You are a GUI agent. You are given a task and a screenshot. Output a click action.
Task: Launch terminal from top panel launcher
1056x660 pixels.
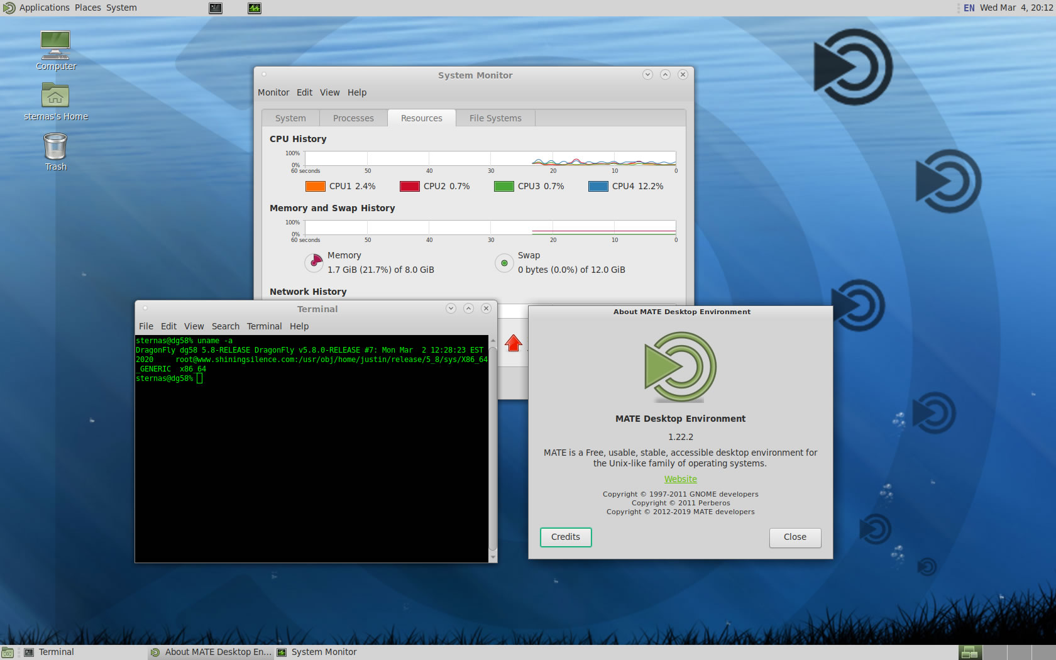point(216,8)
